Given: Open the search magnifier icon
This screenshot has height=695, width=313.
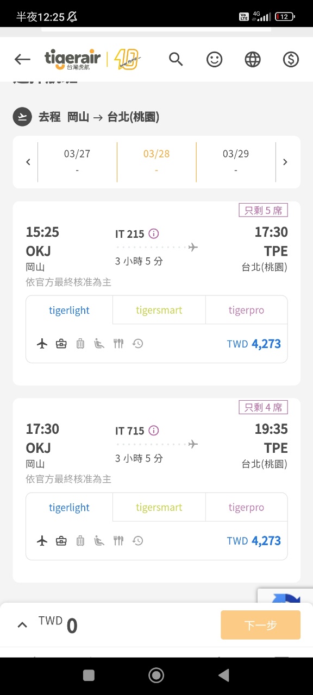Looking at the screenshot, I should (176, 59).
